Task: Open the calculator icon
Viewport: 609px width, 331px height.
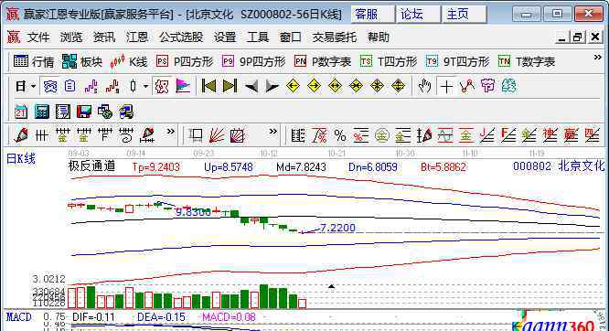Action: click(x=42, y=112)
